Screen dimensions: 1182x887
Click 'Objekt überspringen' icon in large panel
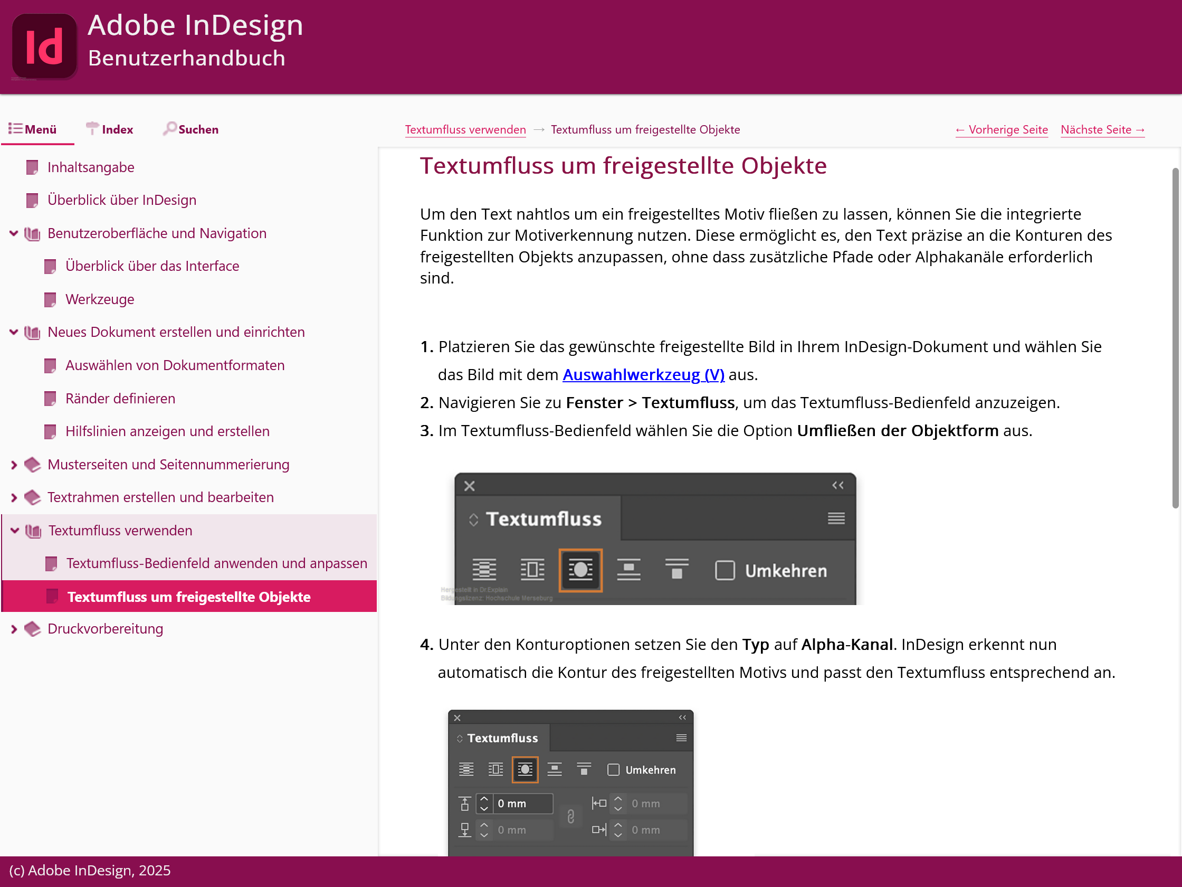(x=628, y=569)
